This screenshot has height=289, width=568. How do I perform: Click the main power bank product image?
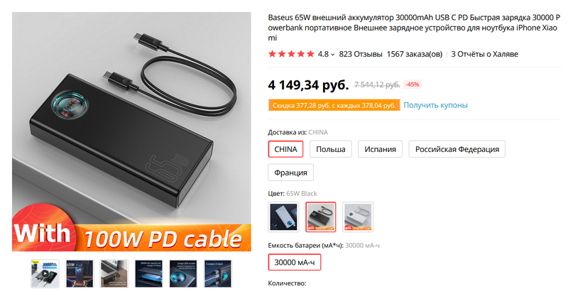pos(131,131)
